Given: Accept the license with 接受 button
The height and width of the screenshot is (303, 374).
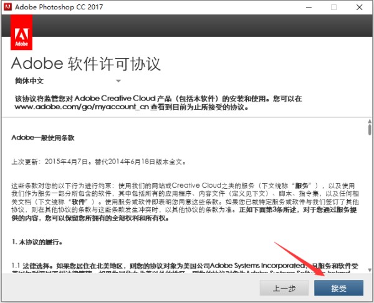Looking at the screenshot, I should tap(339, 288).
